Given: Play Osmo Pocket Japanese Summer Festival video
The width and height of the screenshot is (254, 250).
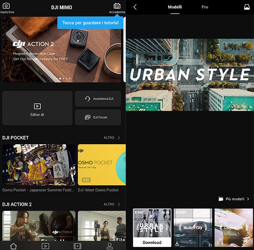Looking at the screenshot, I should click(x=39, y=165).
